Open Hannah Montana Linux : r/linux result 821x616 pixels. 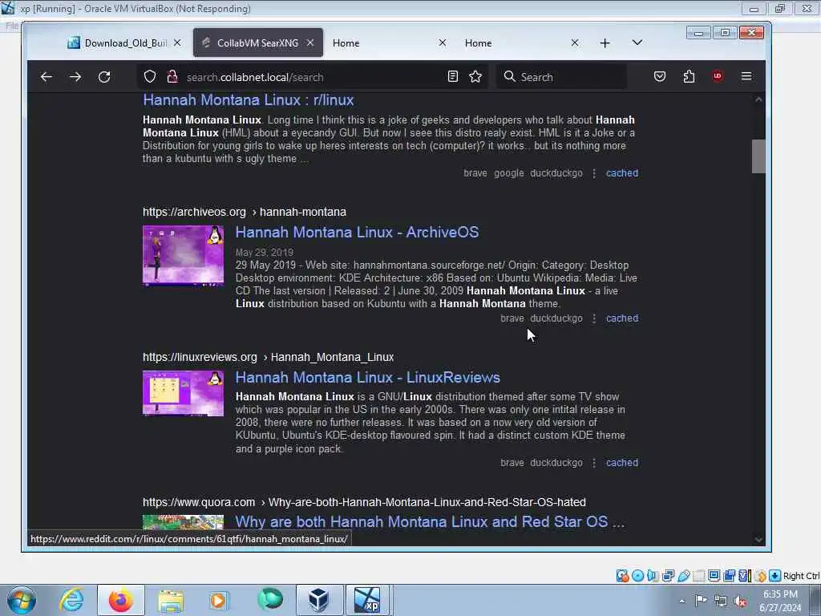(249, 100)
